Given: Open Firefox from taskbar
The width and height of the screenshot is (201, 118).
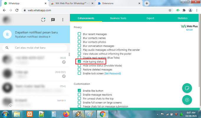Looking at the screenshot, I should [66, 114].
